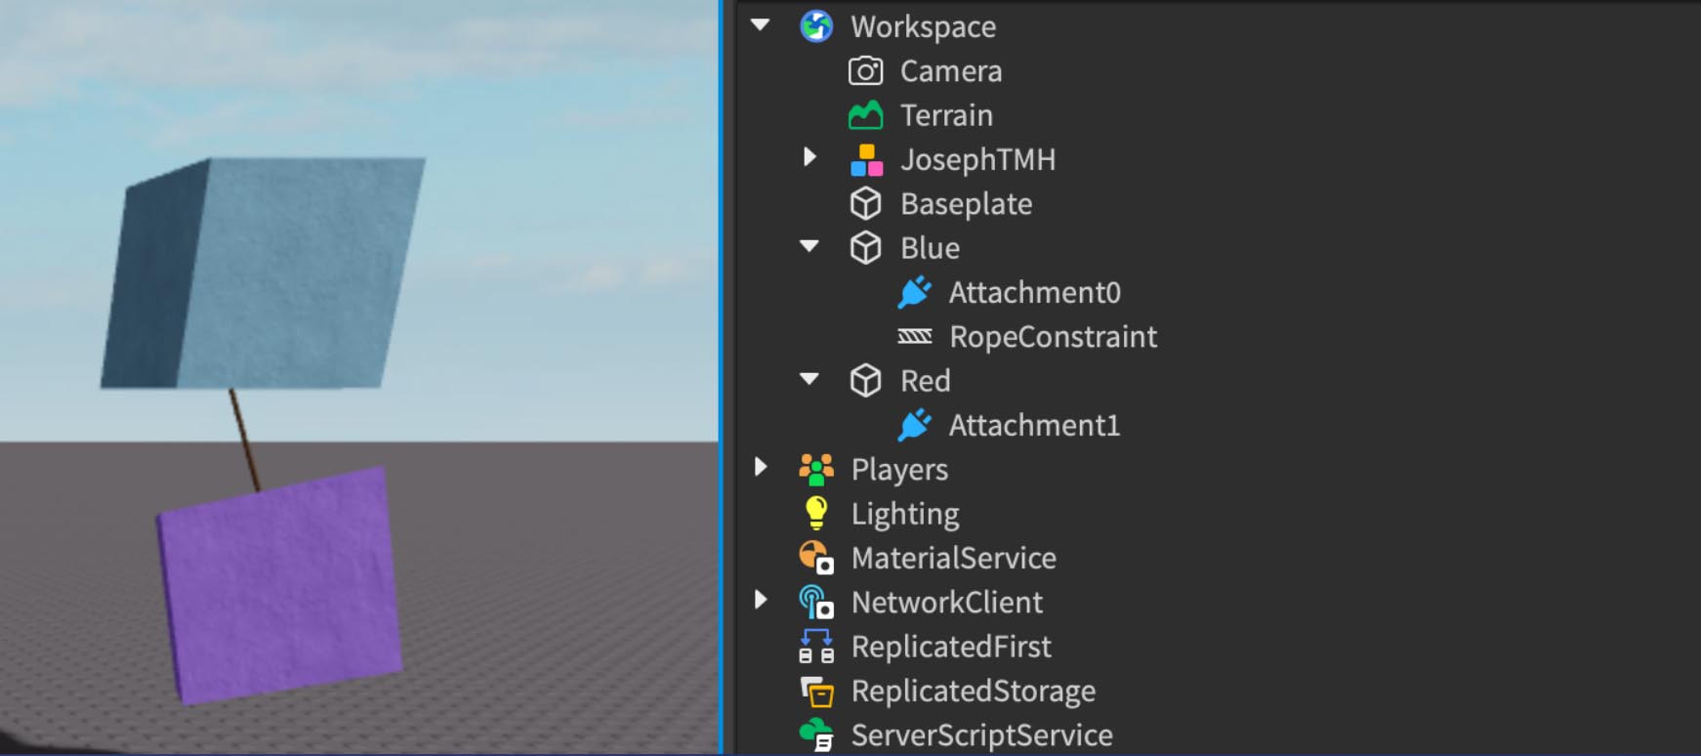This screenshot has width=1701, height=756.
Task: Select the Blue part entry
Action: coord(930,248)
